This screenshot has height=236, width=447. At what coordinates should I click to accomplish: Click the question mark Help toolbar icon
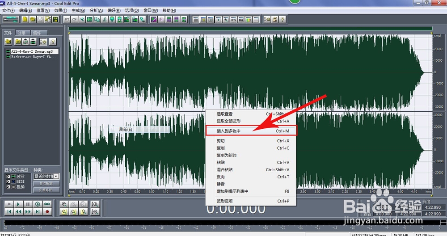tap(282, 19)
